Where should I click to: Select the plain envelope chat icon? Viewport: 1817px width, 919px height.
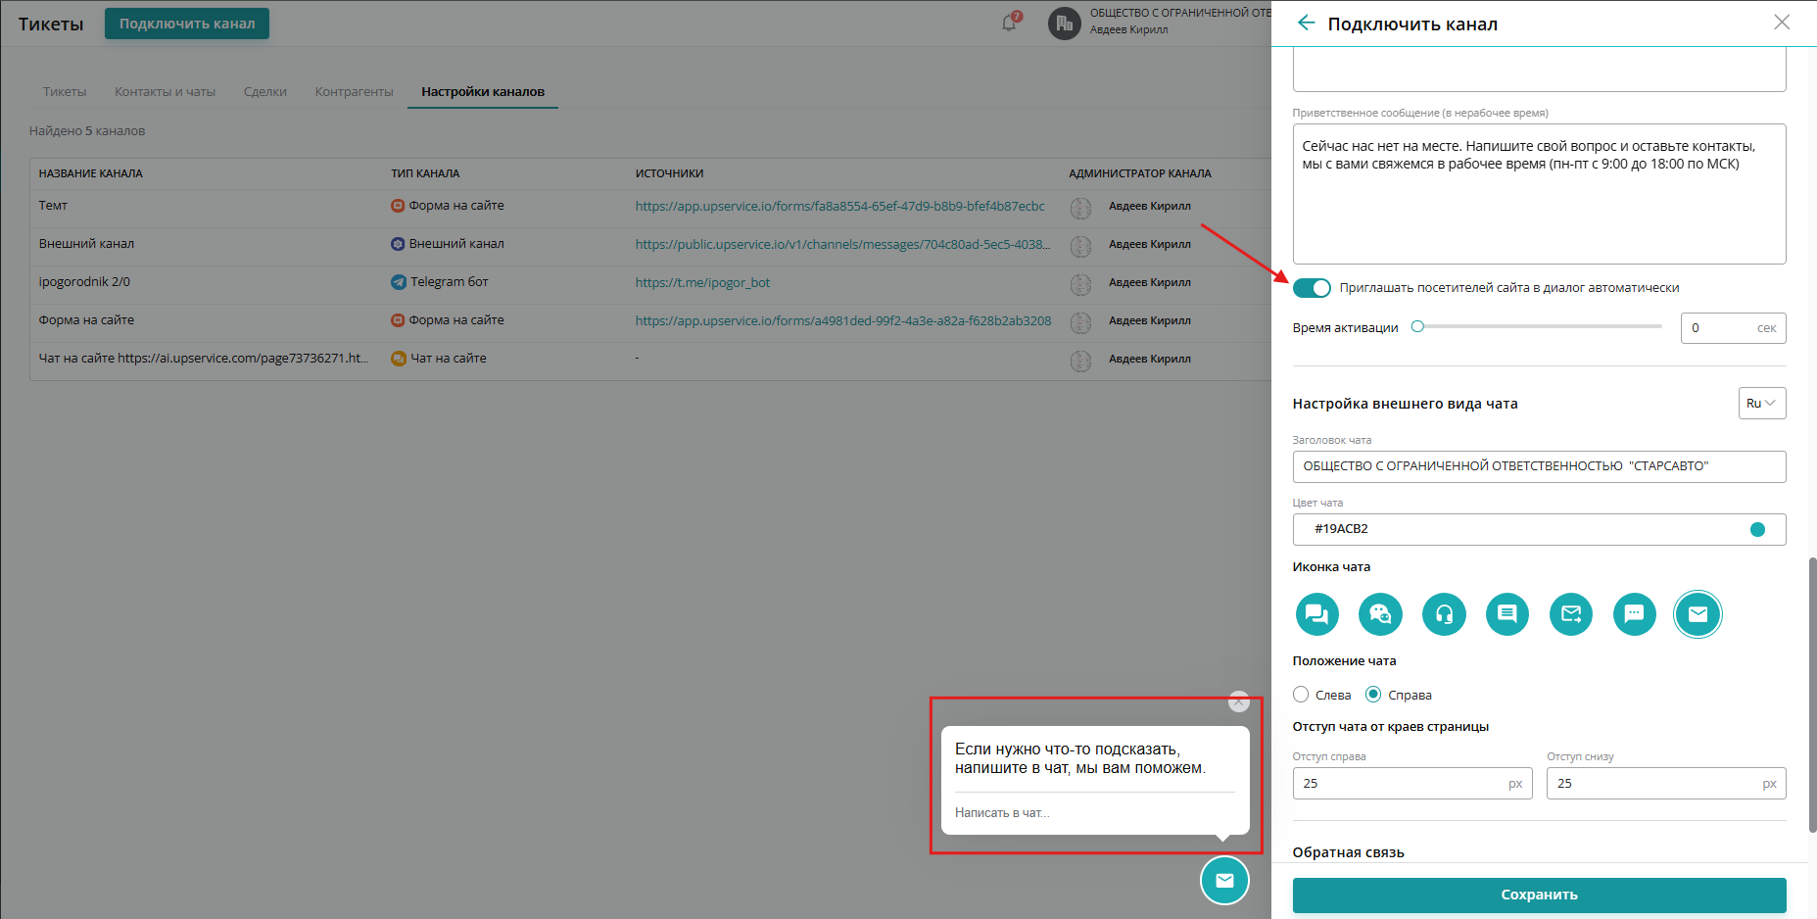click(1698, 614)
